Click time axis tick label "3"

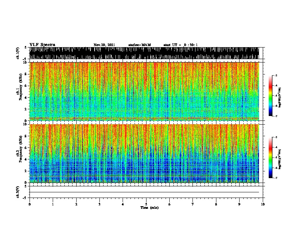(99, 204)
